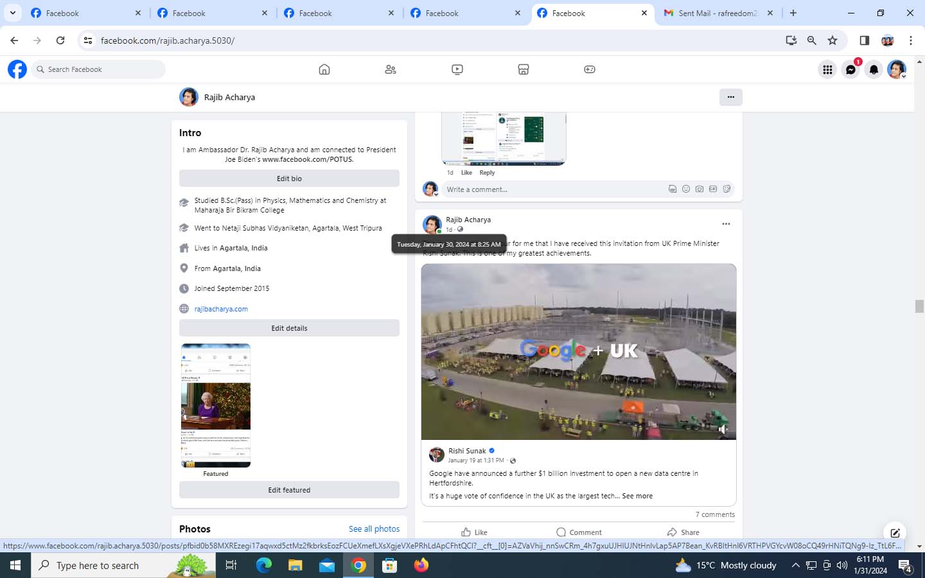Share the post using Share button
925x578 pixels.
click(x=683, y=532)
